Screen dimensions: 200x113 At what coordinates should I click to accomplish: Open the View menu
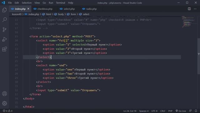tap(37, 3)
